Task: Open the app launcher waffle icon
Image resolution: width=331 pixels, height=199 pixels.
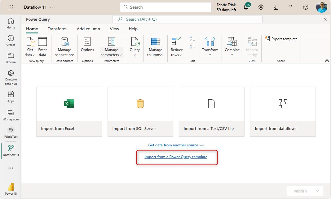Action: (11, 7)
